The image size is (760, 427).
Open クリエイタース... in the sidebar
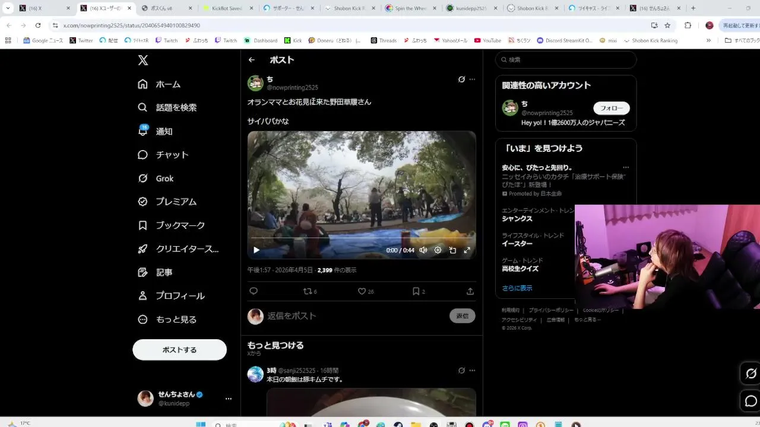pyautogui.click(x=178, y=249)
